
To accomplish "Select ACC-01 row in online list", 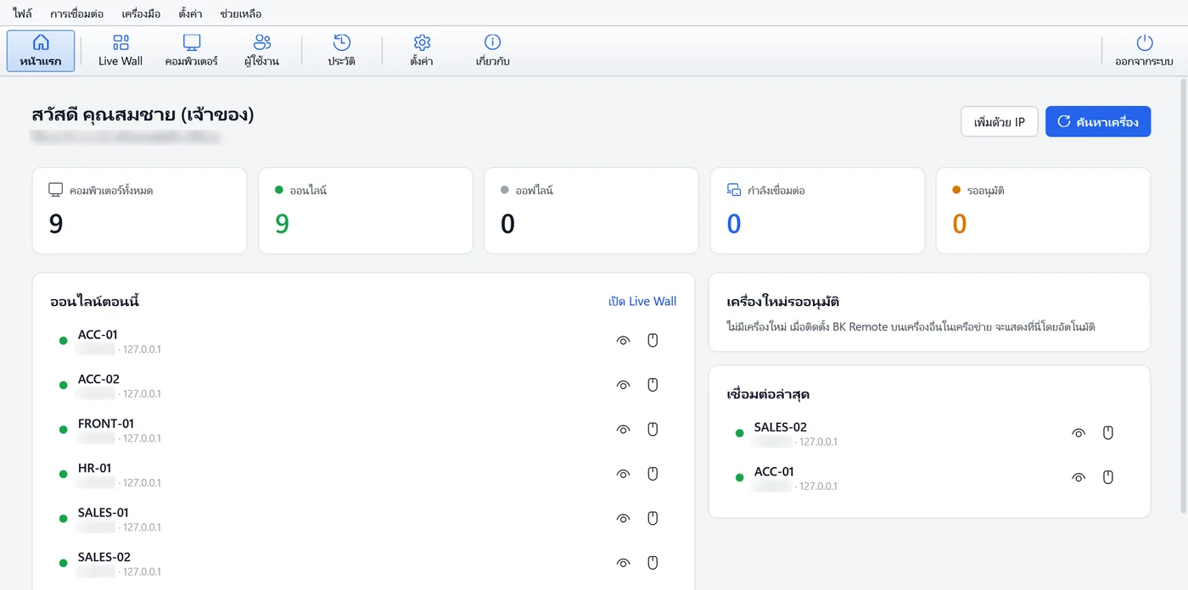I will (363, 341).
